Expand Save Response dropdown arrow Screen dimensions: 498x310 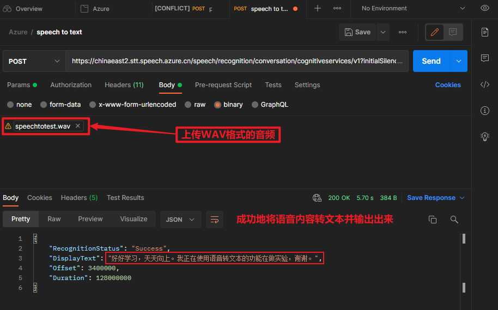coord(462,198)
